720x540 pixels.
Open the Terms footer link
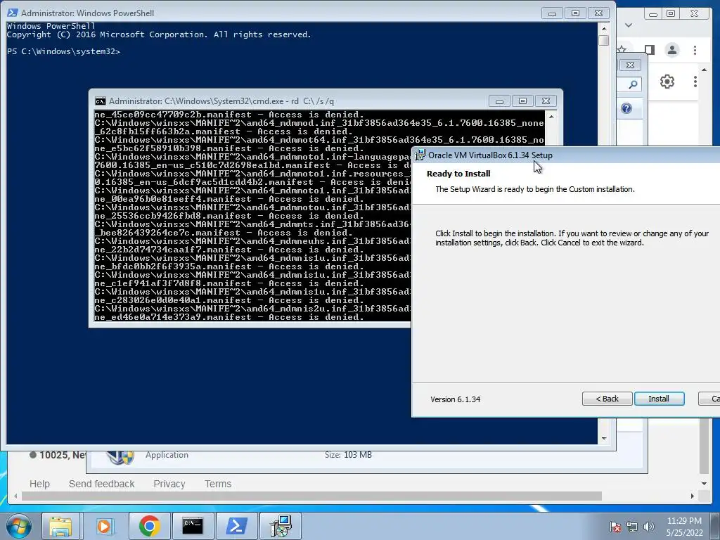pos(218,484)
